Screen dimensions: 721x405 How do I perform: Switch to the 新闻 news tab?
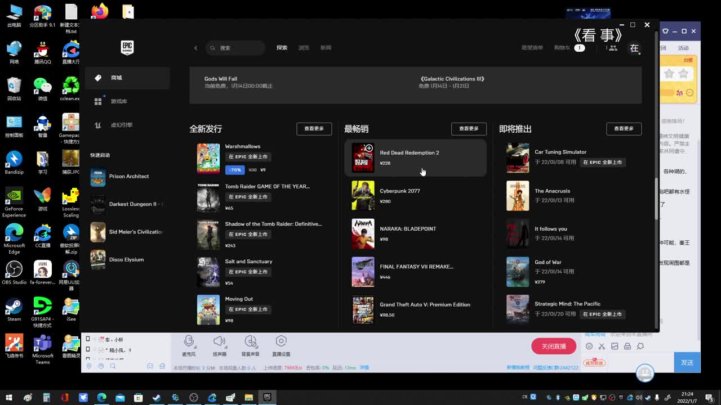326,48
